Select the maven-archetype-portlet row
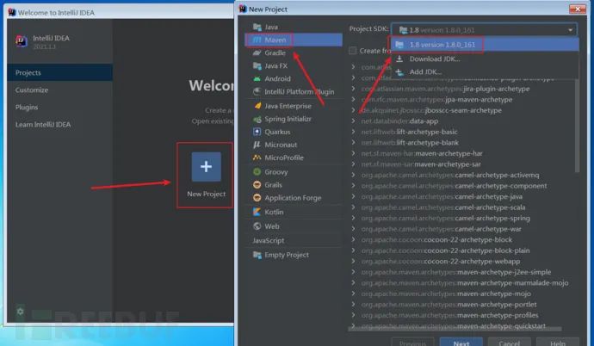The width and height of the screenshot is (594, 346). pos(461,305)
